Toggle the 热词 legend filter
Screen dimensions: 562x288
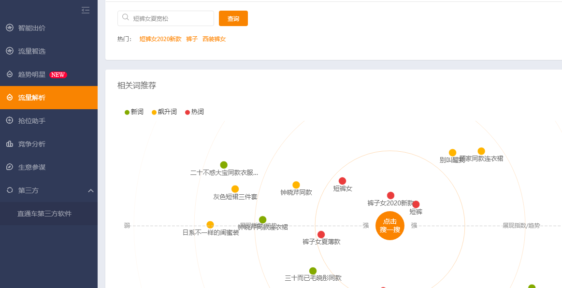187,112
